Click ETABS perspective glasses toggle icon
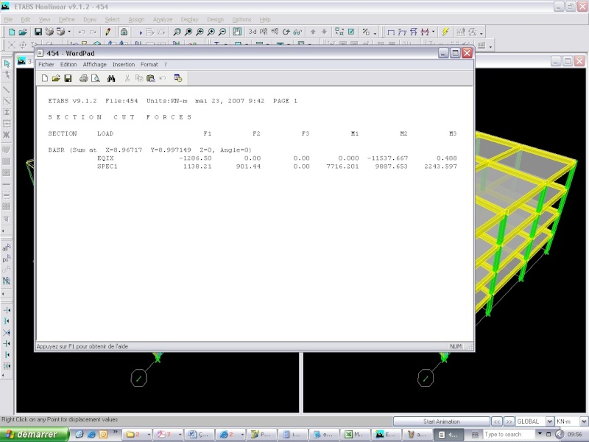 coord(297,32)
